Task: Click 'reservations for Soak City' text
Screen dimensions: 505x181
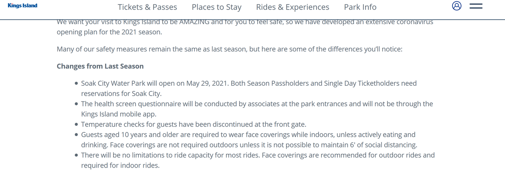Action: (121, 94)
